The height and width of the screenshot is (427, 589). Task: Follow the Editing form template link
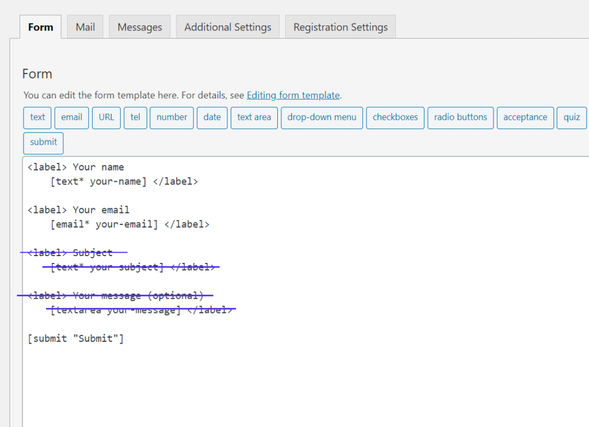(x=293, y=96)
